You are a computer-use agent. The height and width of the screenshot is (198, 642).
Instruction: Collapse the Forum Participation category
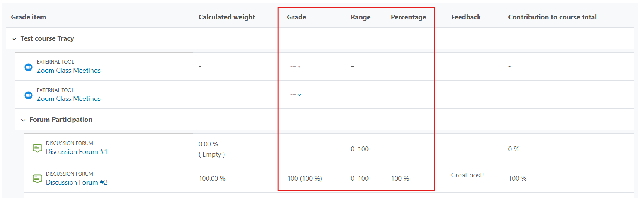[x=23, y=120]
